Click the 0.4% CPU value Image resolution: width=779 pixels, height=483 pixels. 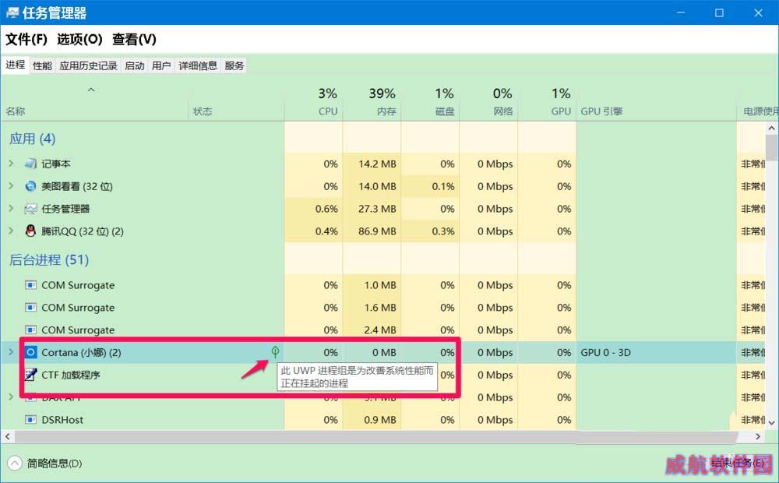[326, 231]
